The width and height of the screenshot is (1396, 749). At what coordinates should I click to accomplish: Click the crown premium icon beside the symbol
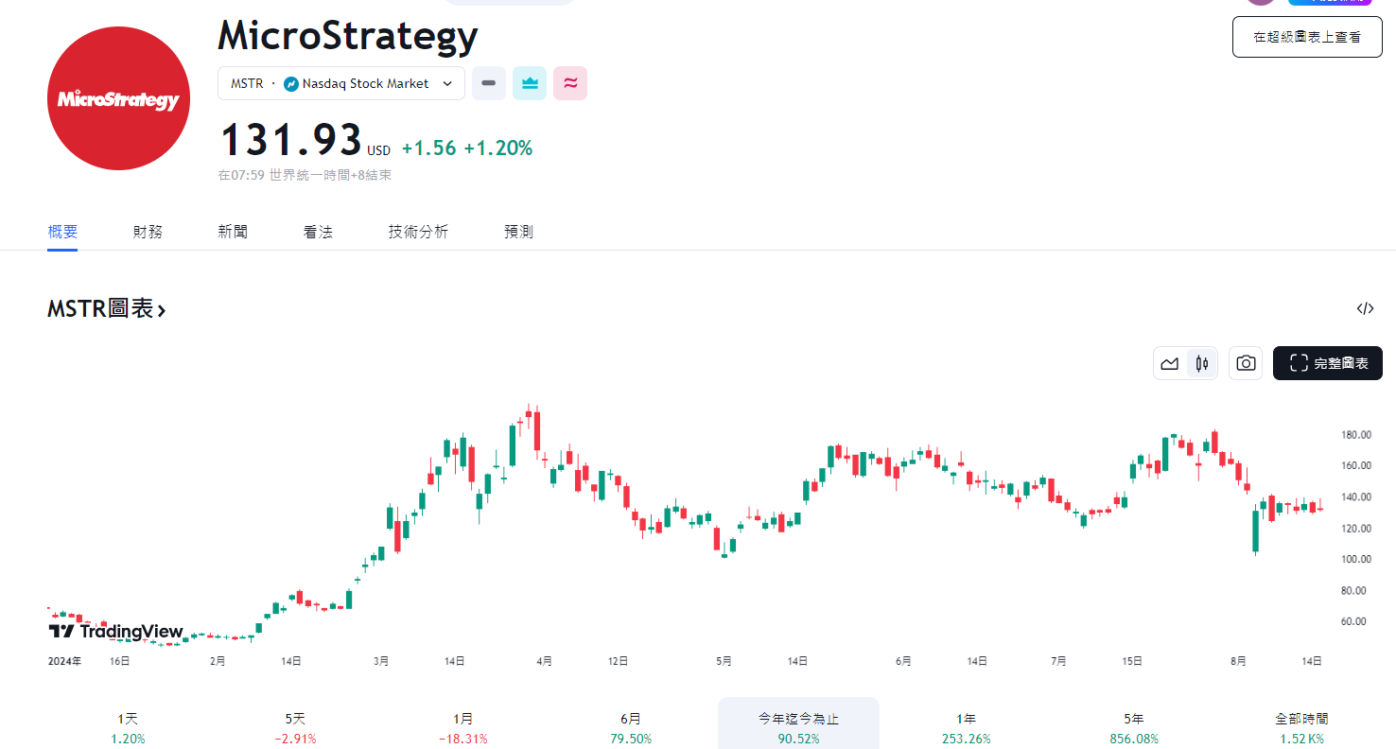tap(530, 83)
